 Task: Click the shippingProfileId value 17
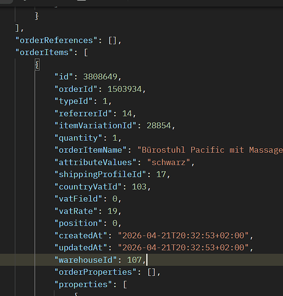click(x=161, y=175)
